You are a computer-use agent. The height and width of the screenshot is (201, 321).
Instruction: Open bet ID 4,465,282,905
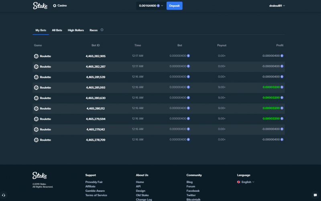point(95,56)
